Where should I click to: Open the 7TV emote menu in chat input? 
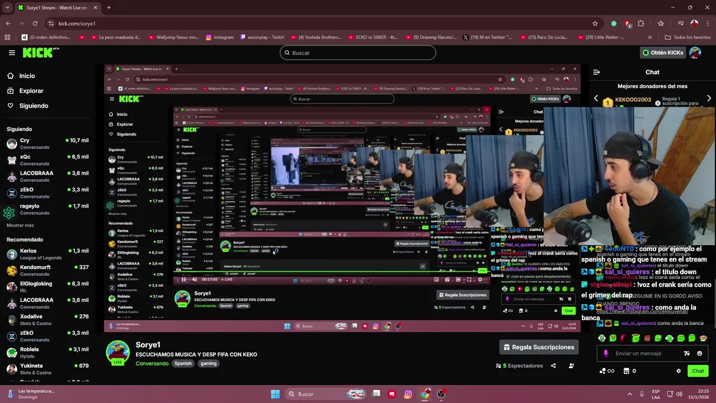(x=687, y=353)
